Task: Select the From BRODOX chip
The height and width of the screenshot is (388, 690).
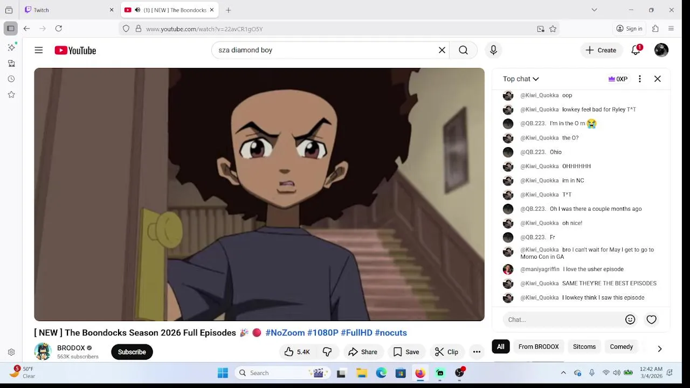Action: point(539,347)
